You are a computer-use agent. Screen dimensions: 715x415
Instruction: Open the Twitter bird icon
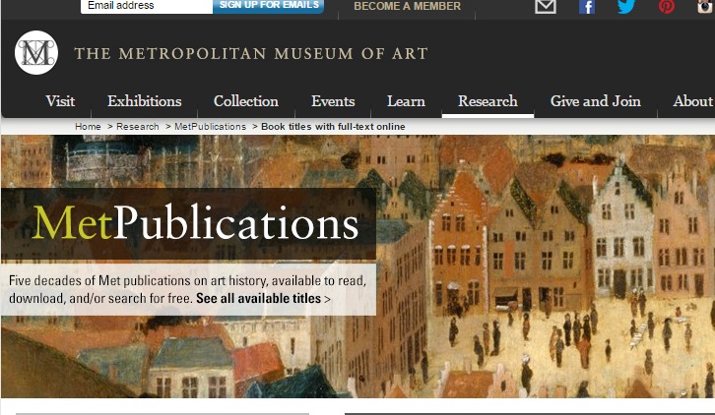pos(626,6)
